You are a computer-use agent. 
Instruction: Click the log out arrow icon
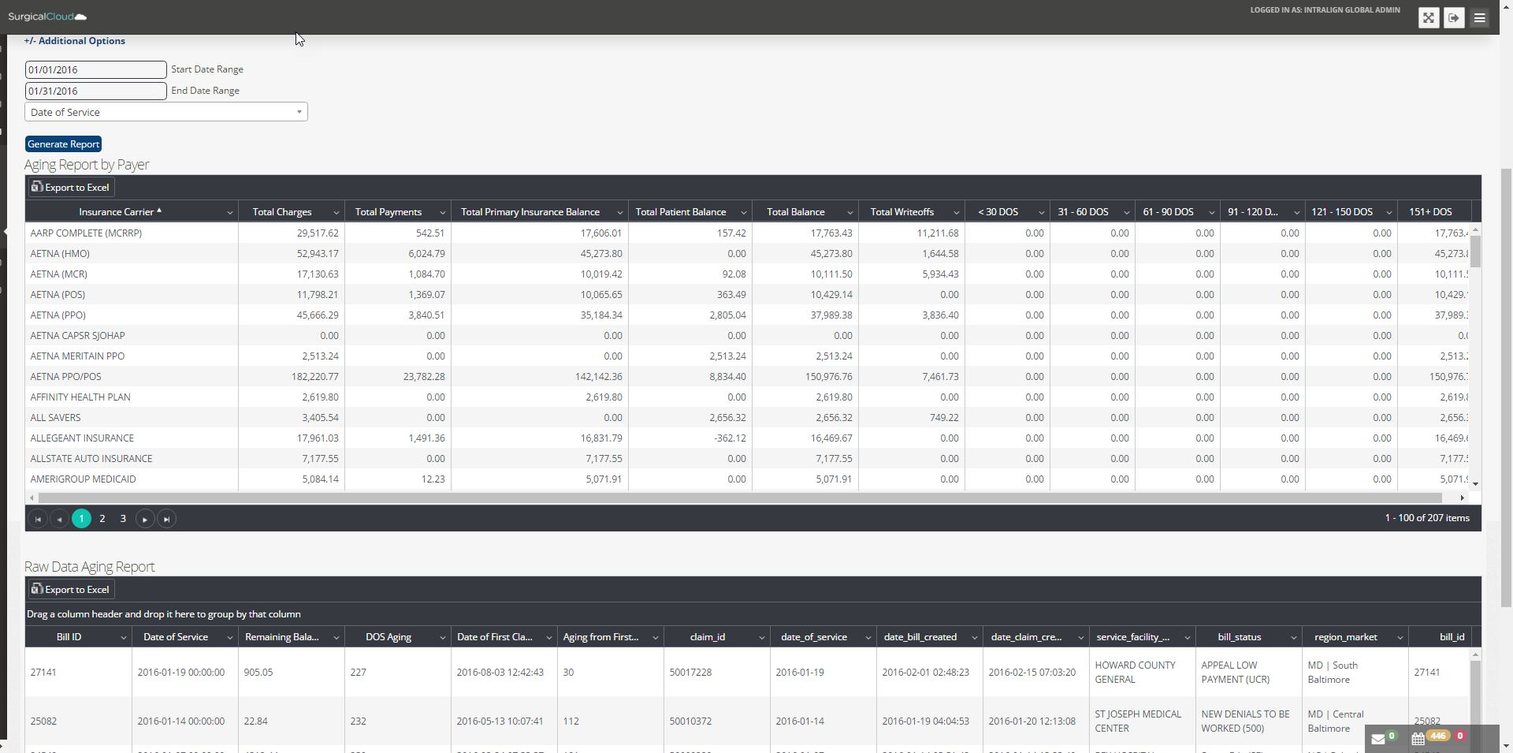[1454, 17]
